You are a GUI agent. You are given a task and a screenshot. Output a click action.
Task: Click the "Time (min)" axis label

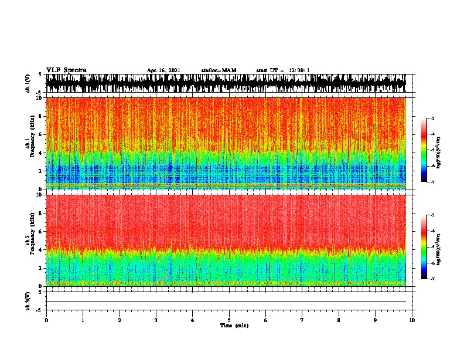pos(234,326)
